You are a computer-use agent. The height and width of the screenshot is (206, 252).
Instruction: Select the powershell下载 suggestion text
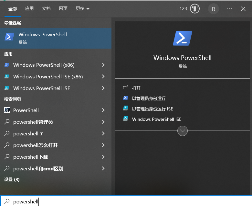(31, 157)
